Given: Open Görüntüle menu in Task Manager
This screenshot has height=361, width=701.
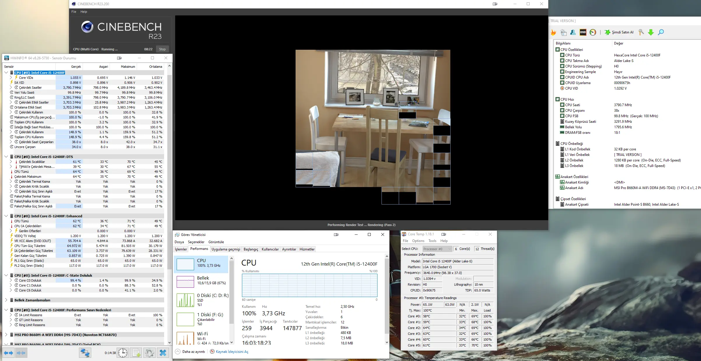Looking at the screenshot, I should [216, 242].
